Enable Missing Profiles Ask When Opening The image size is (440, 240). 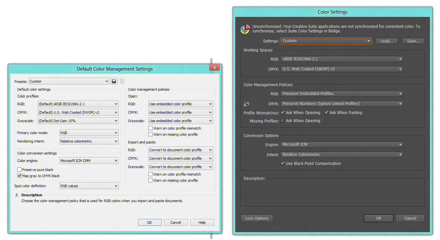(x=283, y=121)
